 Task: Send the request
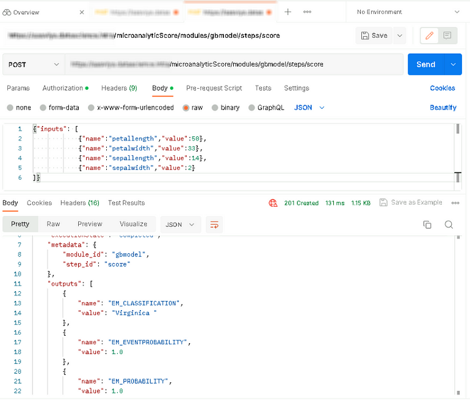(425, 64)
